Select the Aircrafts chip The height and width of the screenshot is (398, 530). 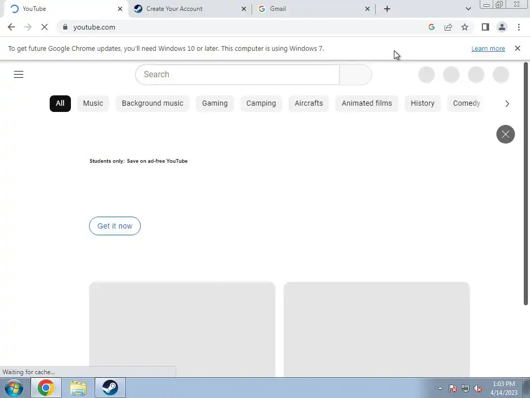pos(308,103)
